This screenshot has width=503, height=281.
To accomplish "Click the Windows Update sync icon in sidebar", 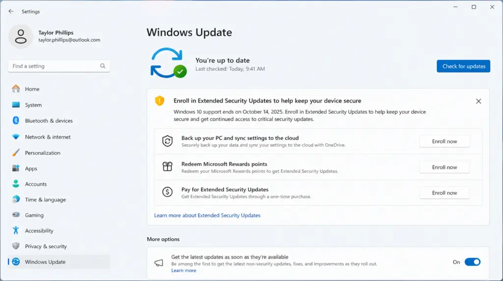I will pos(16,262).
